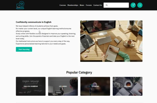Open the English Grammar category
Image resolution: width=157 pixels, height=103 pixels.
(31, 86)
